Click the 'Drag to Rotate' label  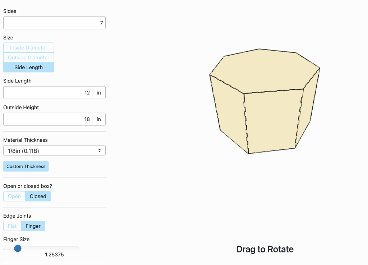pos(265,249)
